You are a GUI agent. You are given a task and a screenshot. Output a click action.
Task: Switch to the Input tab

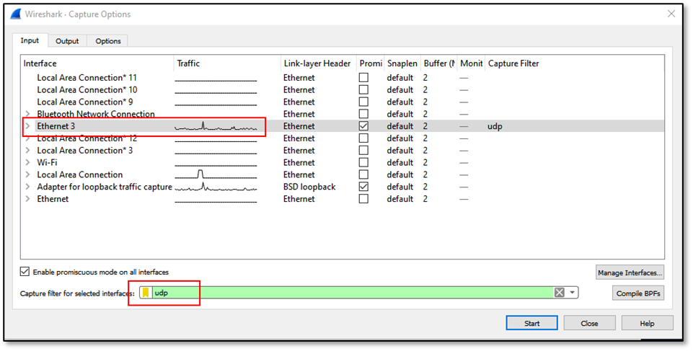[30, 40]
